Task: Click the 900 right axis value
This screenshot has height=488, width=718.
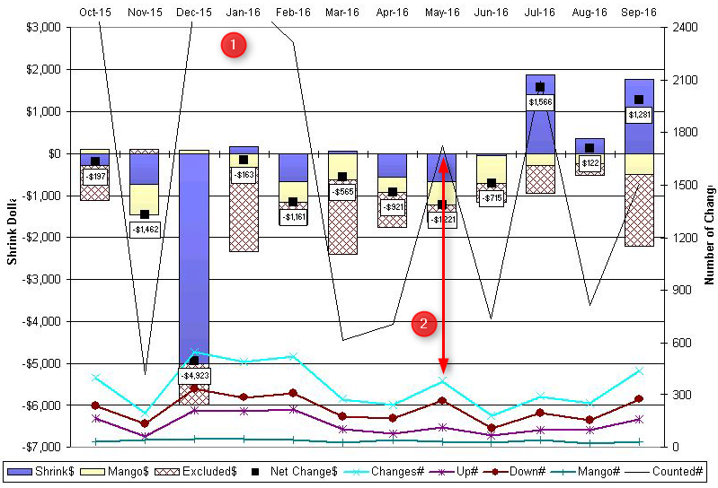Action: (x=681, y=290)
